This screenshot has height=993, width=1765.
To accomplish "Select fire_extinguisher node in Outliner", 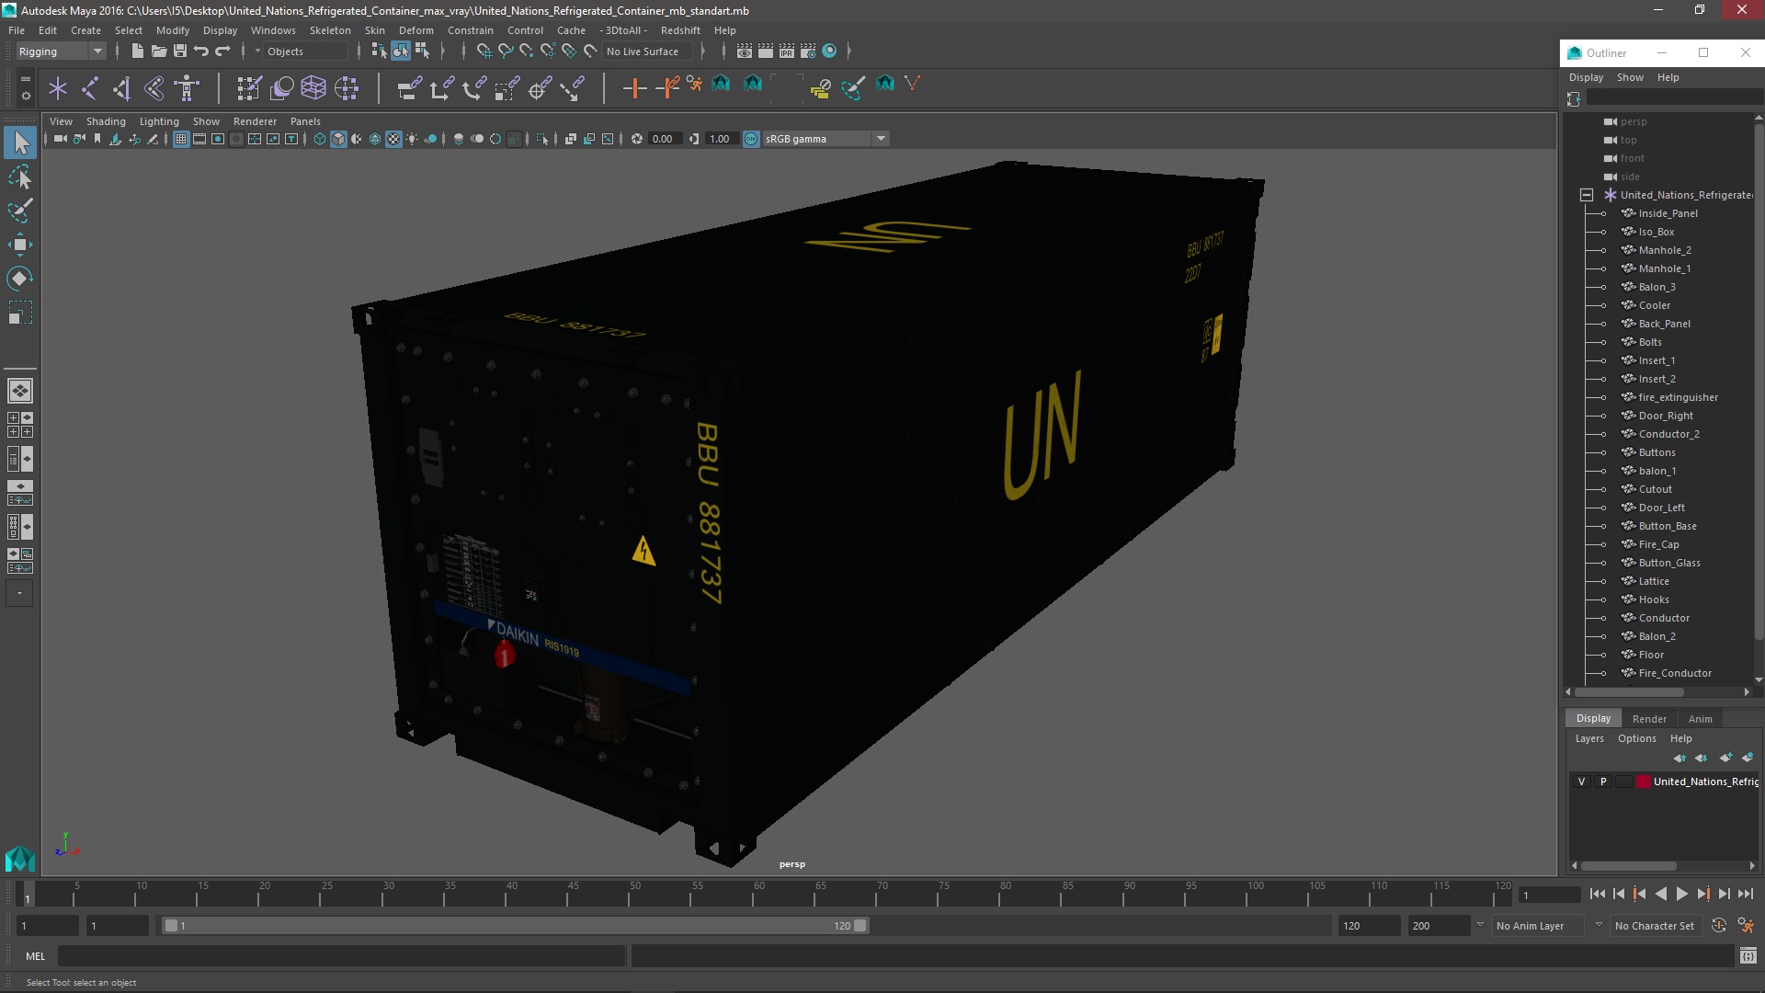I will pos(1678,397).
